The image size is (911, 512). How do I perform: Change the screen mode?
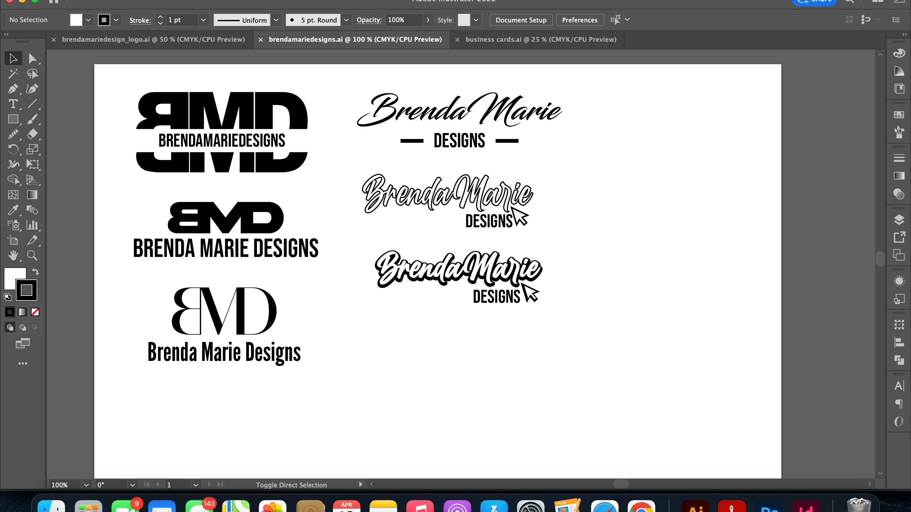point(23,344)
